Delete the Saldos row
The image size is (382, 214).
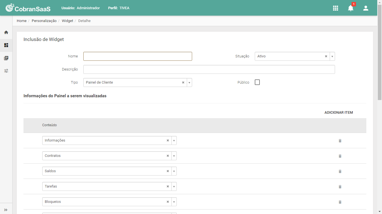click(x=340, y=171)
